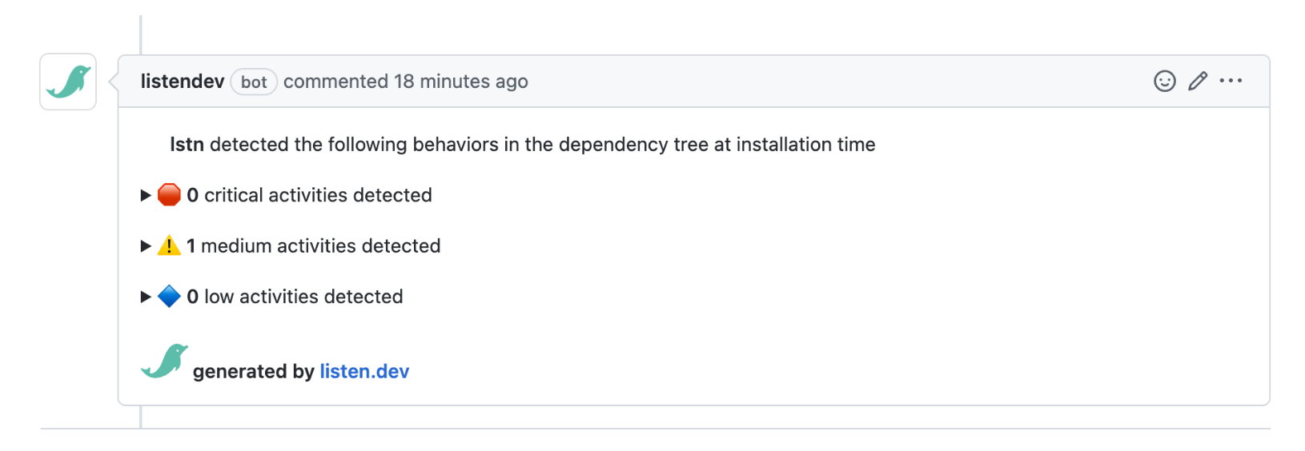
Task: Click the red stop sign icon
Action: tap(169, 195)
